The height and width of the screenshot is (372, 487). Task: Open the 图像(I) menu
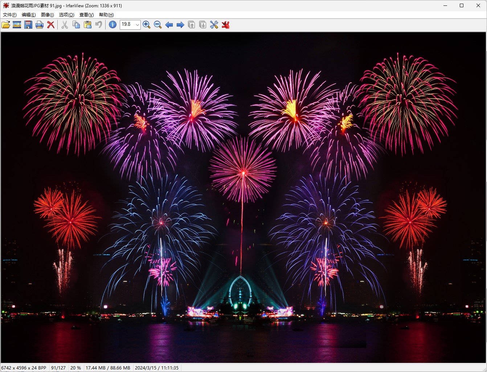click(x=47, y=15)
